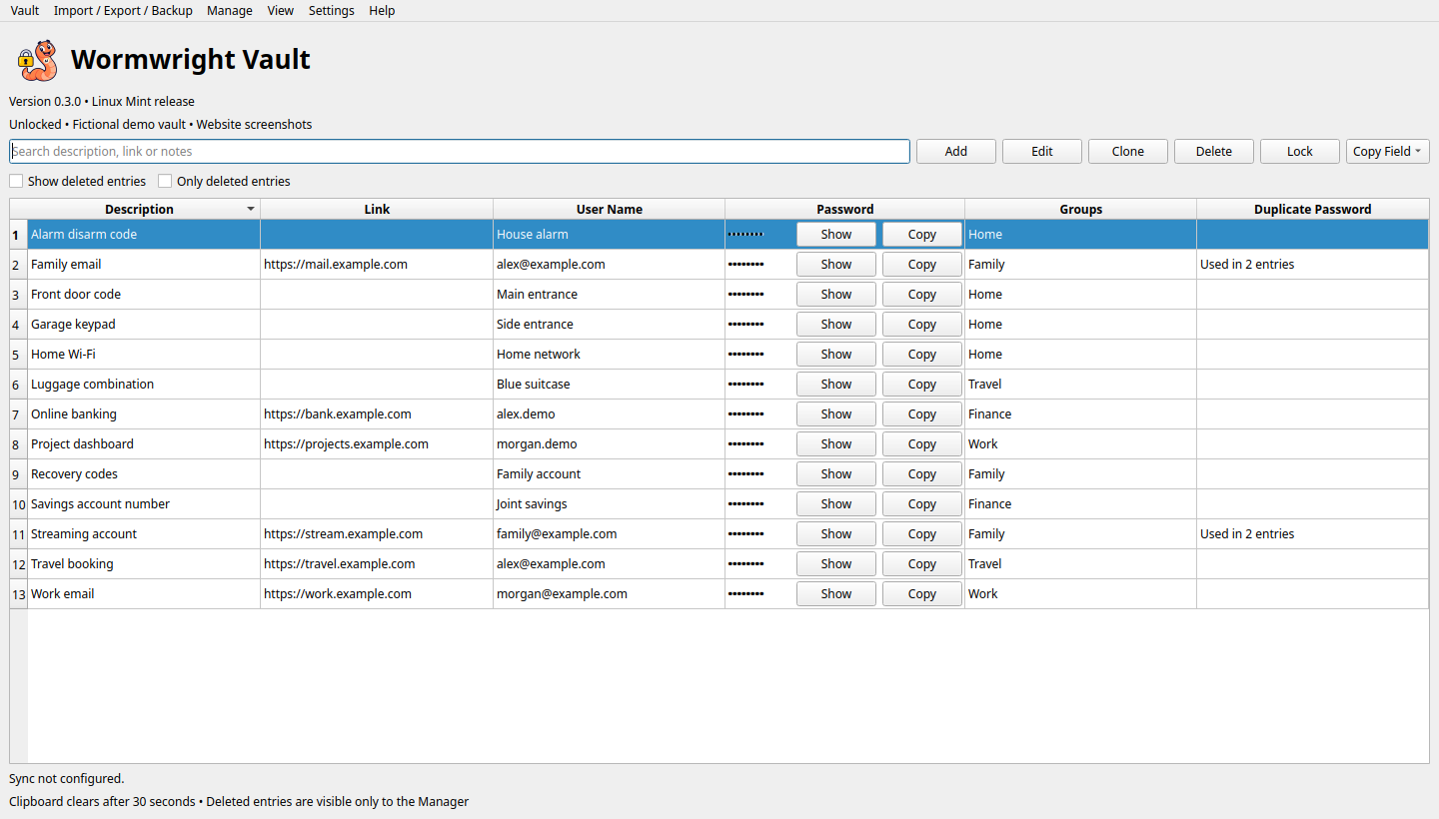Show password for Savings account number
The width and height of the screenshot is (1439, 819).
tap(836, 503)
